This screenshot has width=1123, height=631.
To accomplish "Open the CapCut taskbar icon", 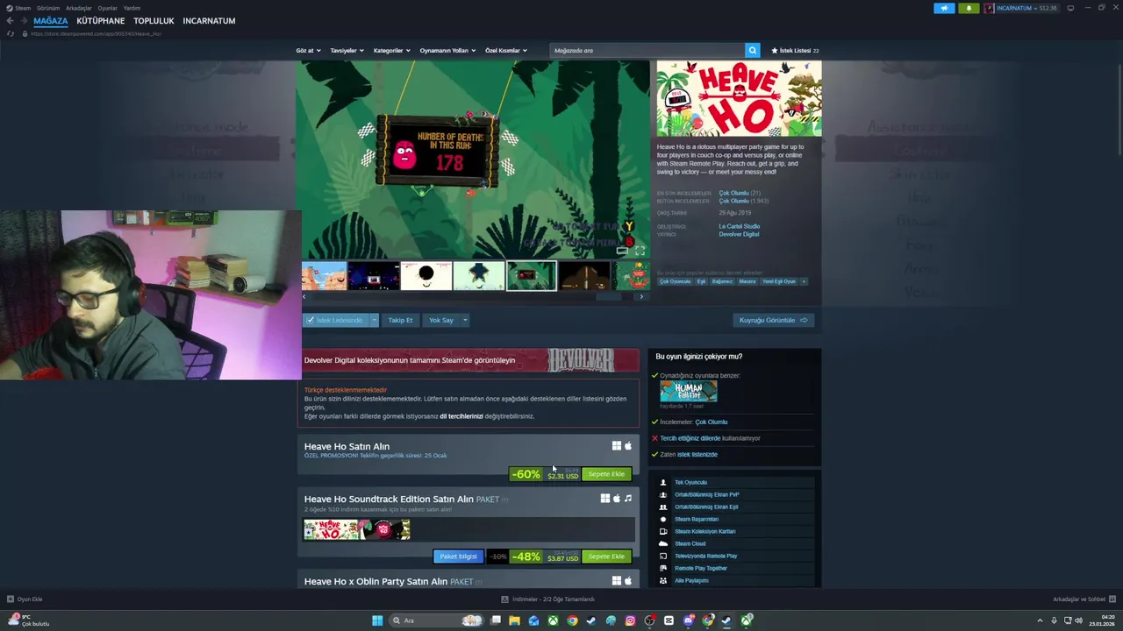I will click(x=669, y=620).
